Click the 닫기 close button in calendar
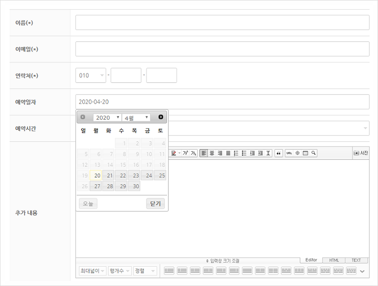This screenshot has width=378, height=286. point(155,204)
